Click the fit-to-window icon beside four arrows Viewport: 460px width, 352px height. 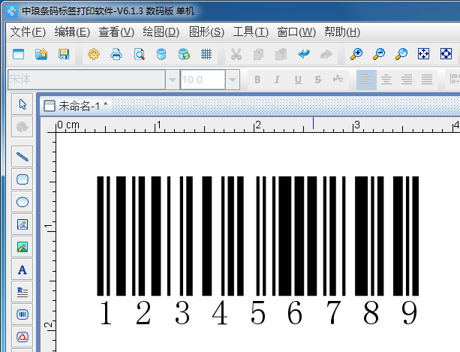point(446,54)
